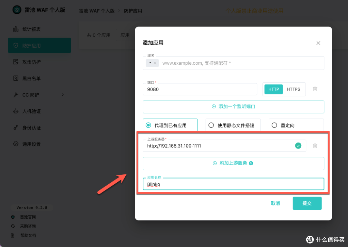Open 攻击防护 sidebar page
Screen dimensions: 348x247
[39, 62]
